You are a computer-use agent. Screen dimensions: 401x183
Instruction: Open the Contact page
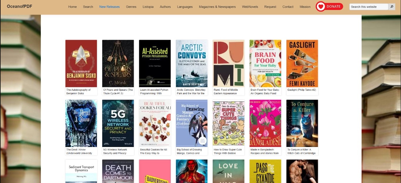[x=288, y=7]
